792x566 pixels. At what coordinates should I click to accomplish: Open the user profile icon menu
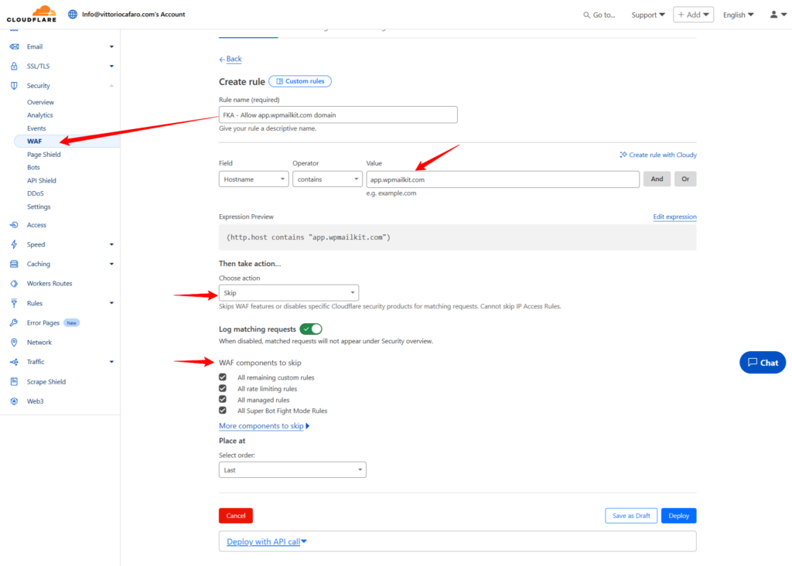point(778,15)
